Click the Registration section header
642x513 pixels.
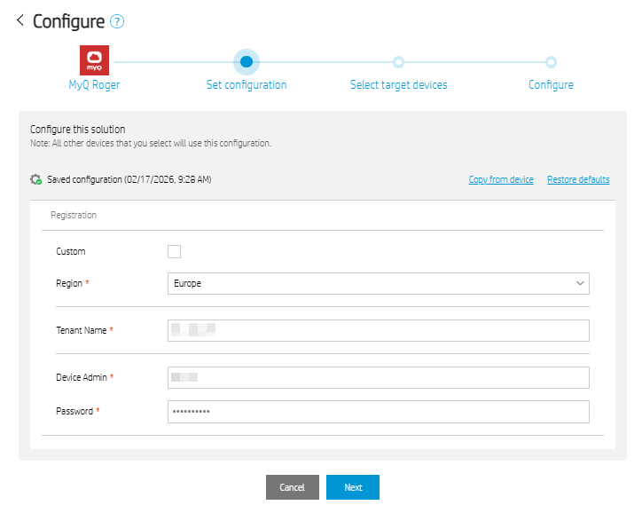(x=74, y=215)
